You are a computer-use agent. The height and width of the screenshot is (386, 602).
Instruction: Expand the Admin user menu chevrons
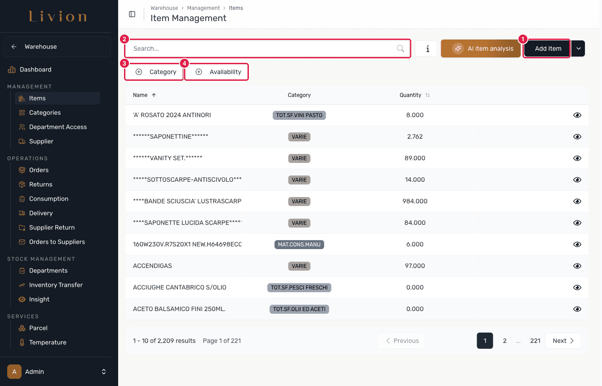click(x=104, y=372)
